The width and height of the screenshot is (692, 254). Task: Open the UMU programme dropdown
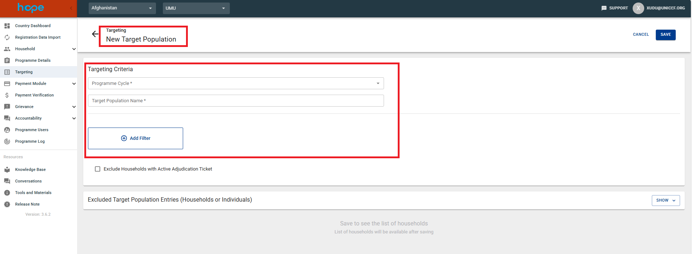point(196,8)
